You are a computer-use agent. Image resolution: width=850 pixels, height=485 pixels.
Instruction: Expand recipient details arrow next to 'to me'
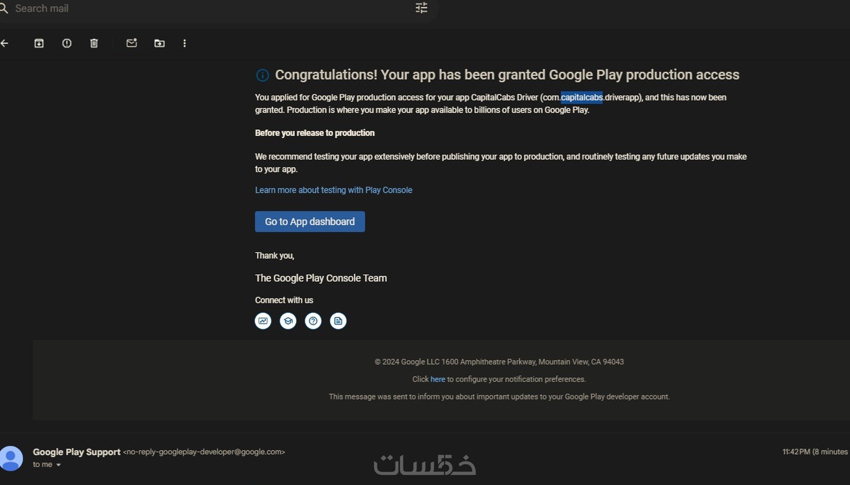point(58,465)
